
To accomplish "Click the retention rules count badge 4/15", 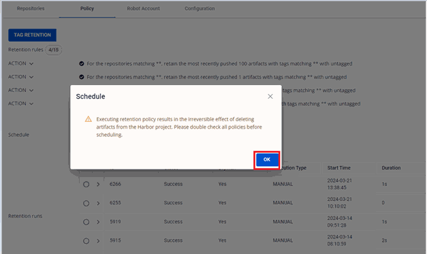I will (54, 50).
